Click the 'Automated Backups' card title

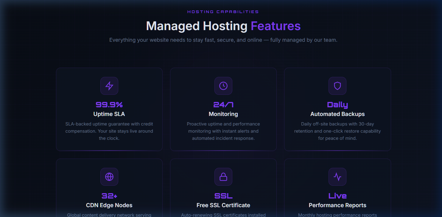[337, 114]
